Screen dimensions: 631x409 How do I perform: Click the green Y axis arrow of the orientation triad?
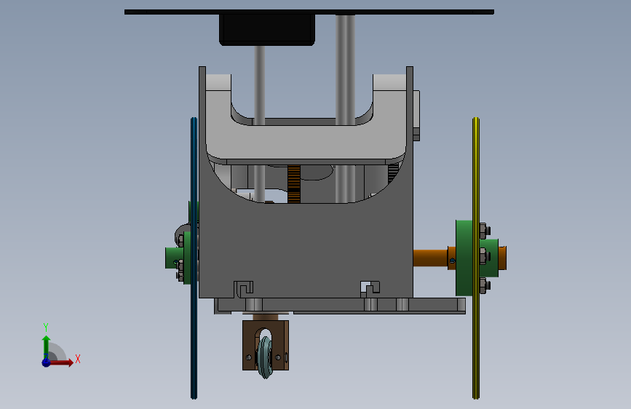46,347
